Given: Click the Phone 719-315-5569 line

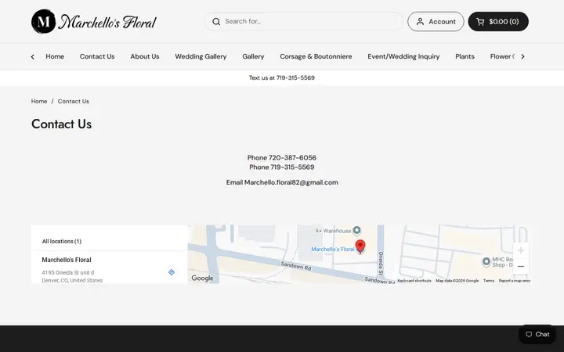Looking at the screenshot, I should click(x=282, y=167).
